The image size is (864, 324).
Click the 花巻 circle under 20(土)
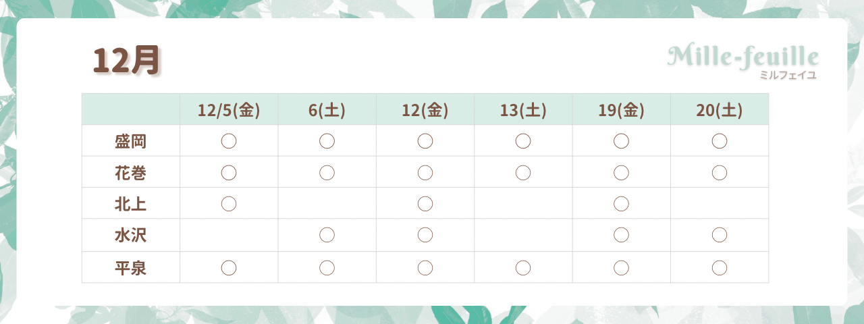click(720, 173)
